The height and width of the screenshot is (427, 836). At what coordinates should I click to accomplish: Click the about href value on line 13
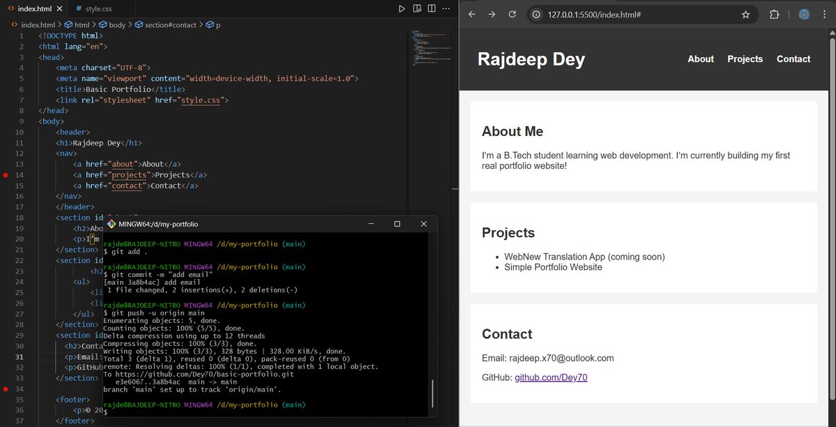click(x=122, y=164)
